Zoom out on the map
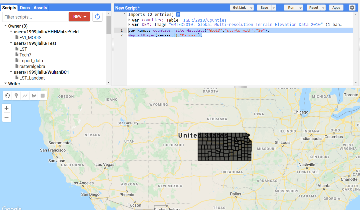Screen dimensions: 360x210 7,117
